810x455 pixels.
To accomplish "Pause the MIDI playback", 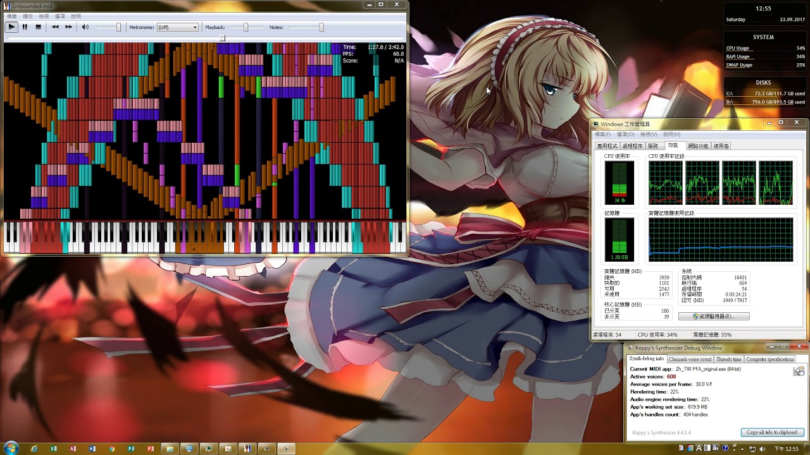I will [x=25, y=27].
